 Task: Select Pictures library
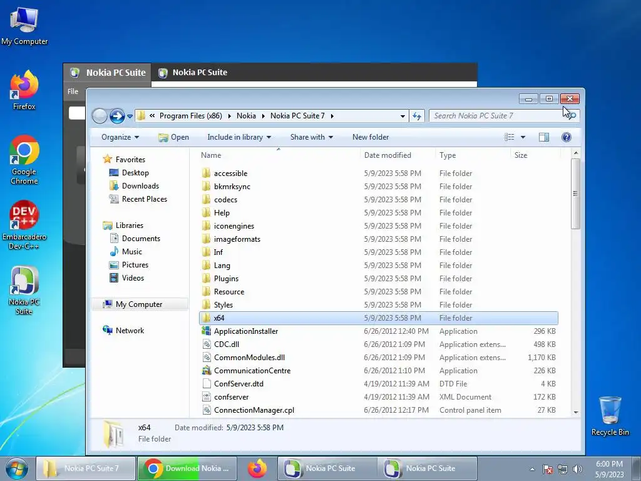click(x=129, y=265)
